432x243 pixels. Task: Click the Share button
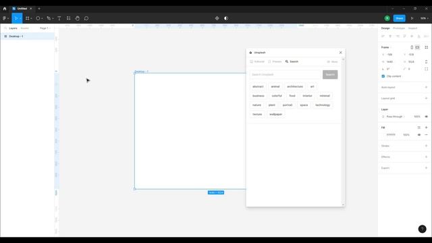399,18
